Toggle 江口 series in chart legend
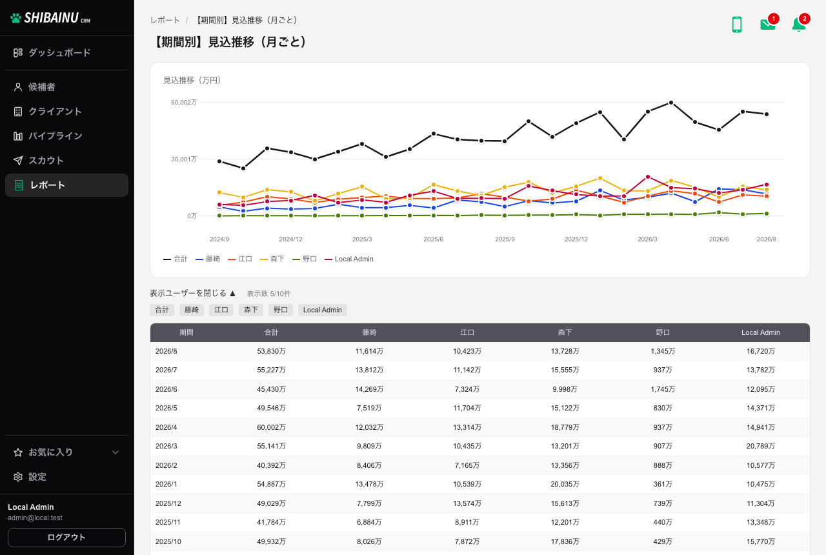Image resolution: width=826 pixels, height=555 pixels. (x=240, y=259)
